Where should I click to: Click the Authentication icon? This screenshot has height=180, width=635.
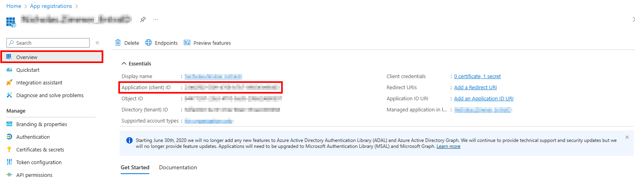point(9,137)
